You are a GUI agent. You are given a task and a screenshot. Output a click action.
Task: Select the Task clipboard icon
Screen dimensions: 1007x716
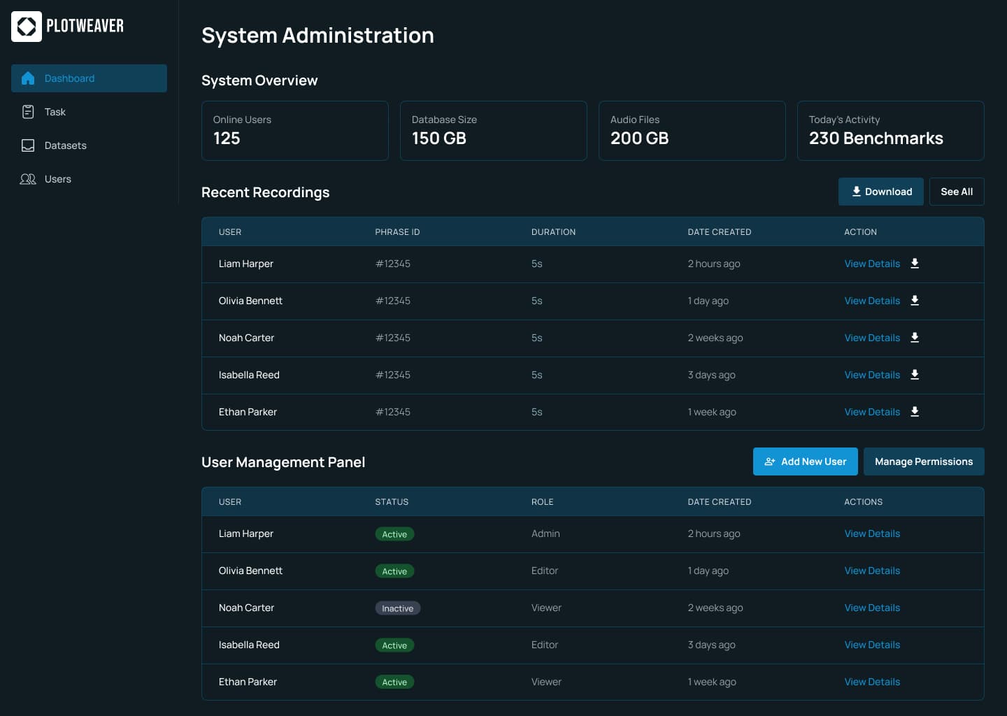click(28, 112)
